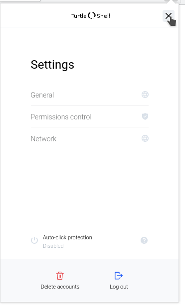Image resolution: width=185 pixels, height=307 pixels.
Task: Click the Disabled status text
Action: click(53, 246)
